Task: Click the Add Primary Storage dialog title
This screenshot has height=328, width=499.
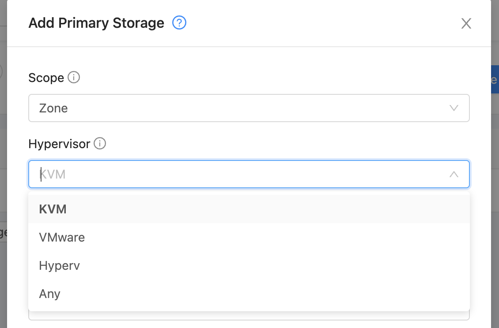Action: [96, 23]
